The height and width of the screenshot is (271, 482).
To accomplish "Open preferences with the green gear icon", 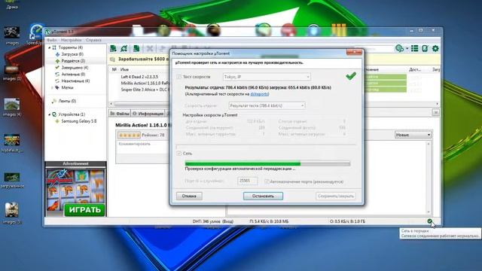I will tap(435, 48).
